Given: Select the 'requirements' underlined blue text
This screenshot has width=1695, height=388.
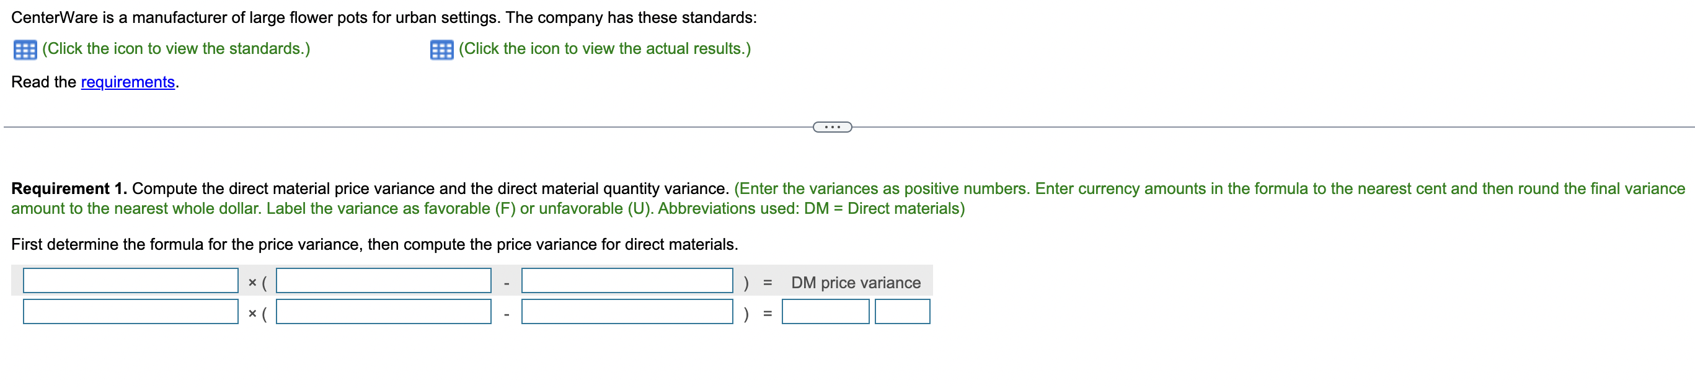Looking at the screenshot, I should [128, 82].
